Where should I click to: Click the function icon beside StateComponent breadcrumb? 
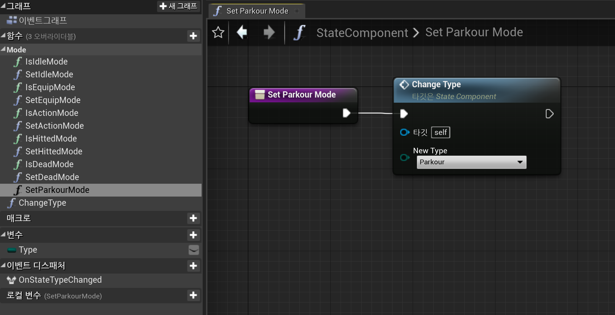tap(299, 33)
